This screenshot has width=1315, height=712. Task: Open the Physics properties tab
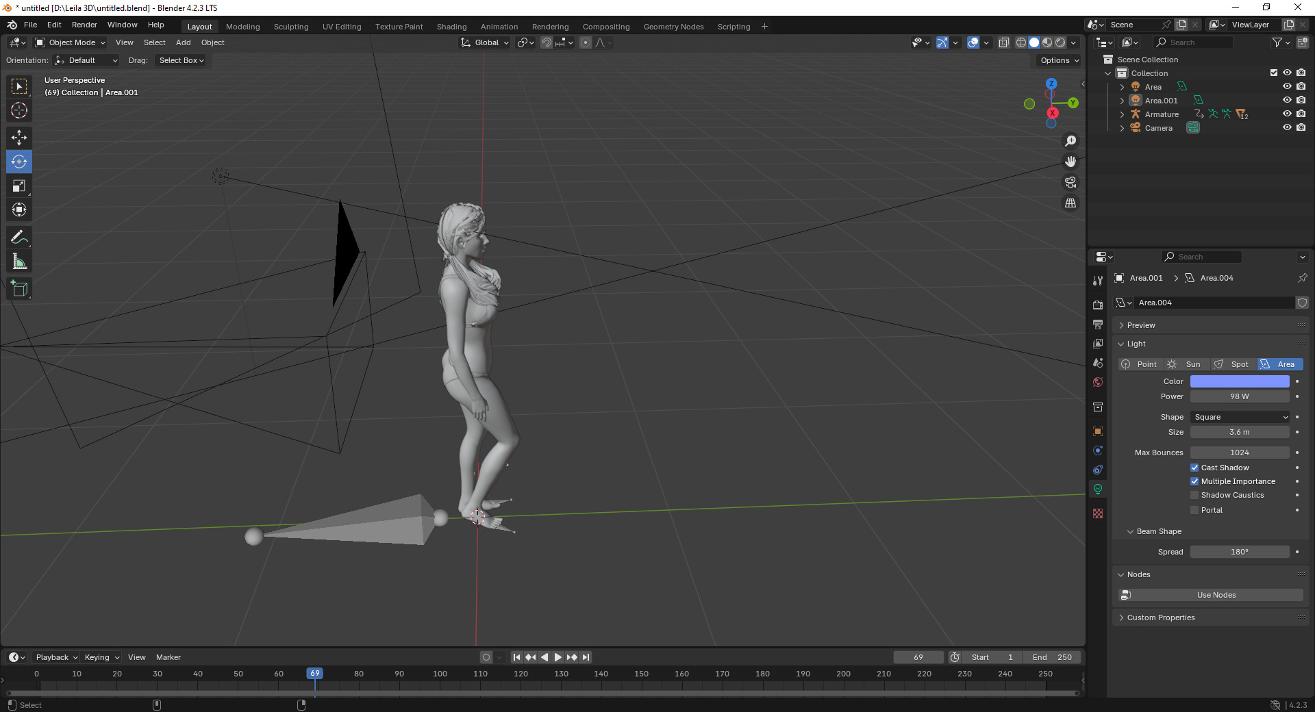coord(1098,450)
